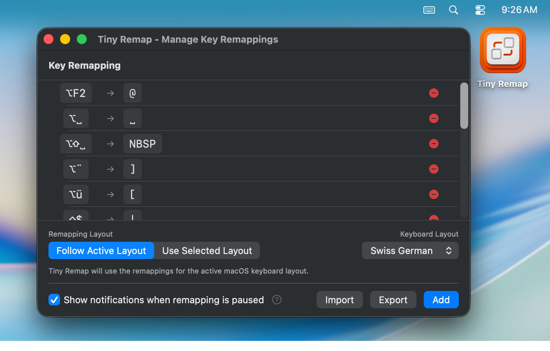Image resolution: width=550 pixels, height=351 pixels.
Task: Click the remapping list scrollbar
Action: tap(464, 106)
